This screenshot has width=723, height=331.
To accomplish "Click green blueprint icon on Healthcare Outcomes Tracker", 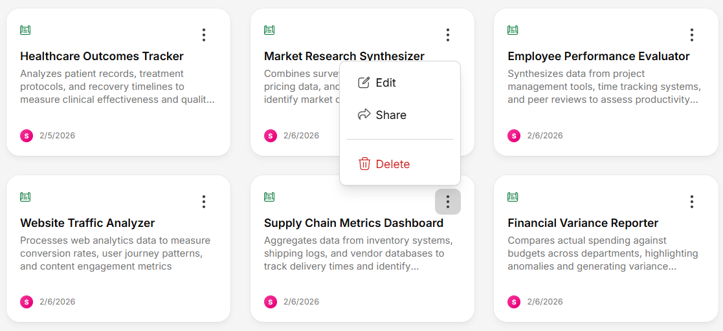I will pyautogui.click(x=26, y=30).
